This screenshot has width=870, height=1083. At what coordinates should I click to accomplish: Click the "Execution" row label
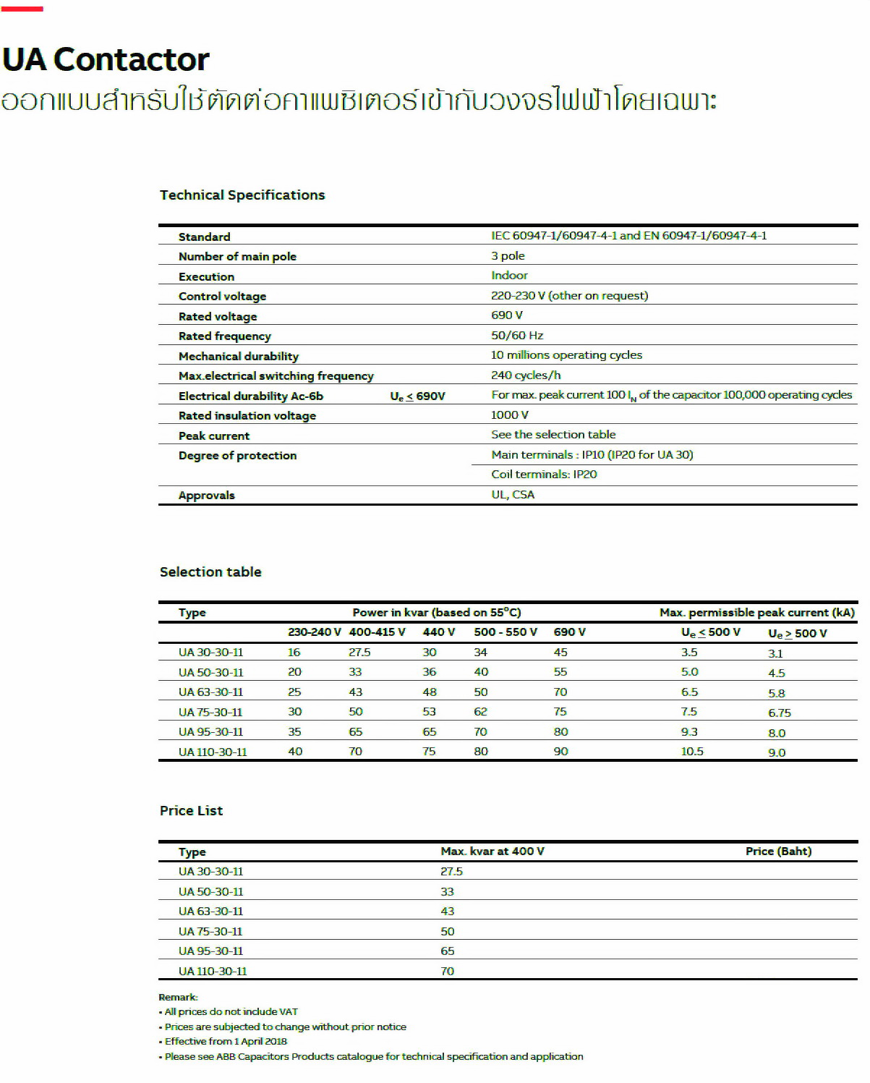(x=206, y=276)
